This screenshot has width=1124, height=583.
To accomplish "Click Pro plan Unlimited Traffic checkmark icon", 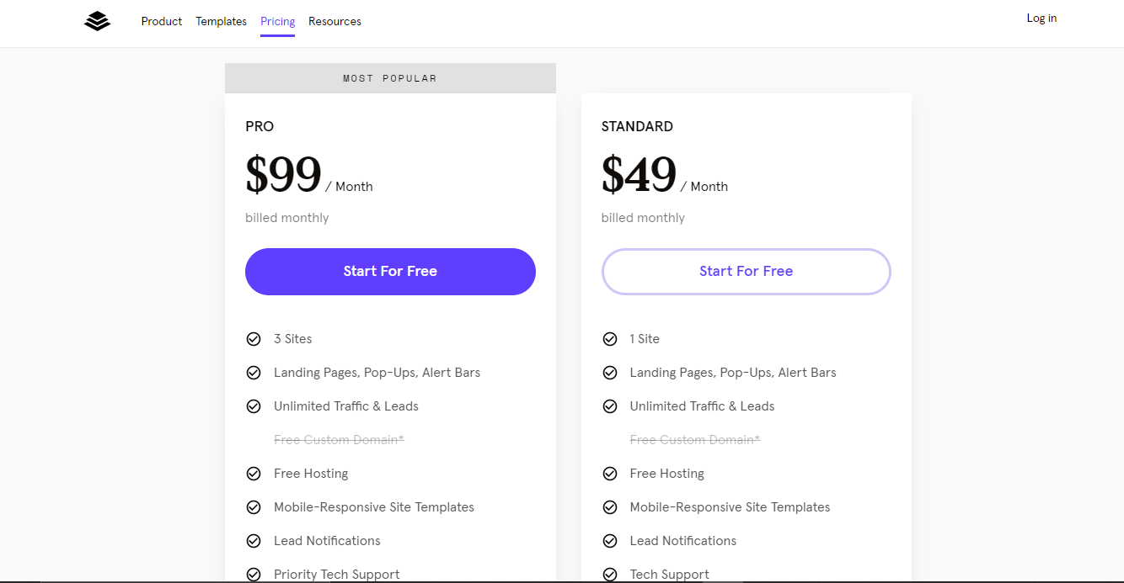I will [x=254, y=406].
